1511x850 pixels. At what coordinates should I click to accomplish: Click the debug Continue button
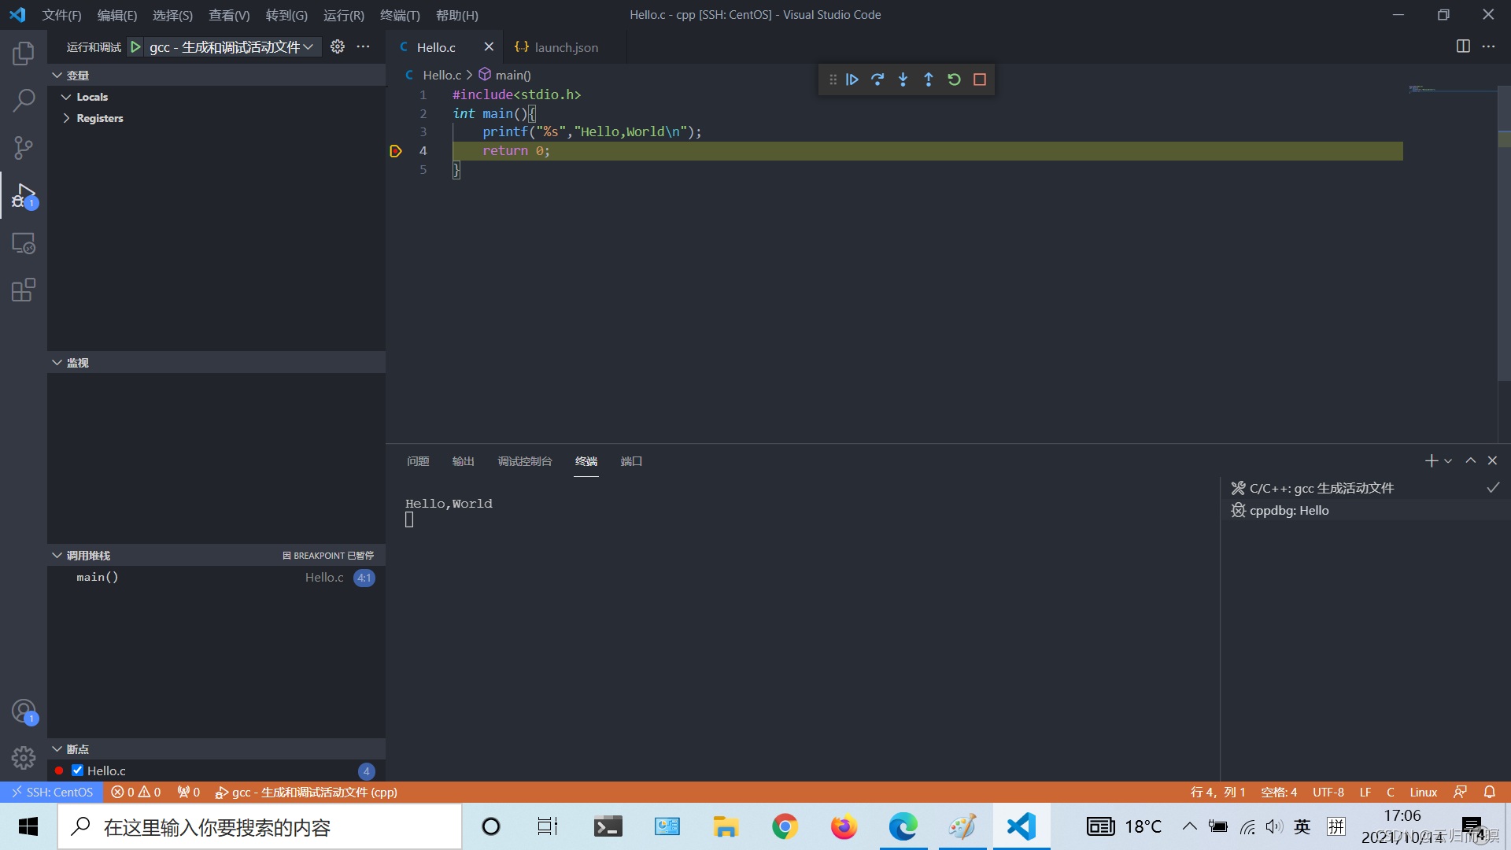[x=852, y=79]
